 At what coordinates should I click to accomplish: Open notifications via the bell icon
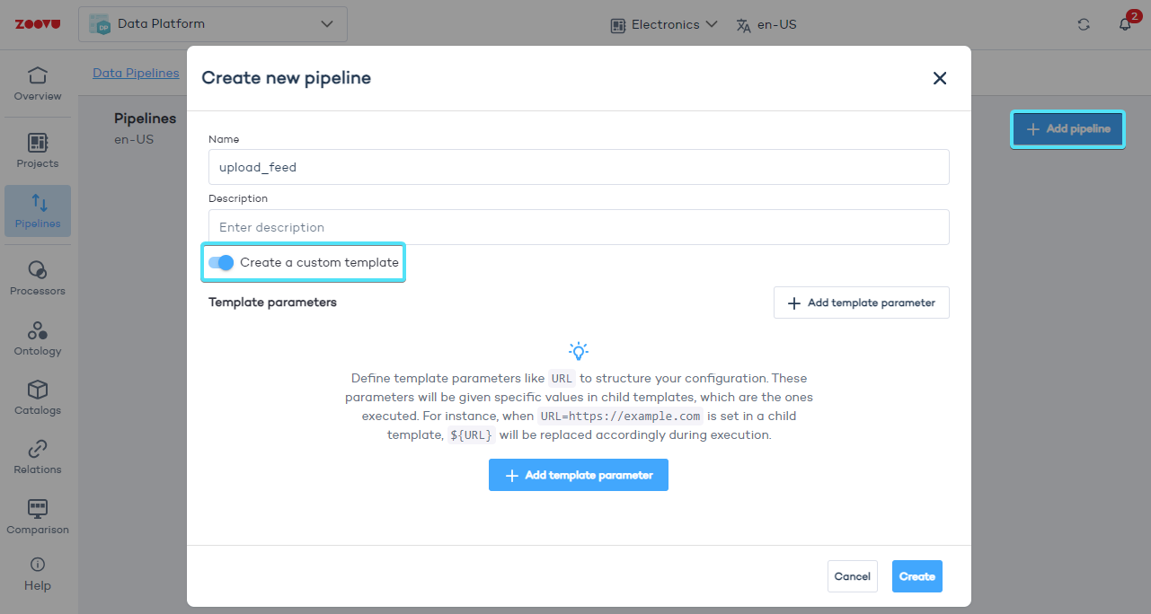pyautogui.click(x=1124, y=25)
